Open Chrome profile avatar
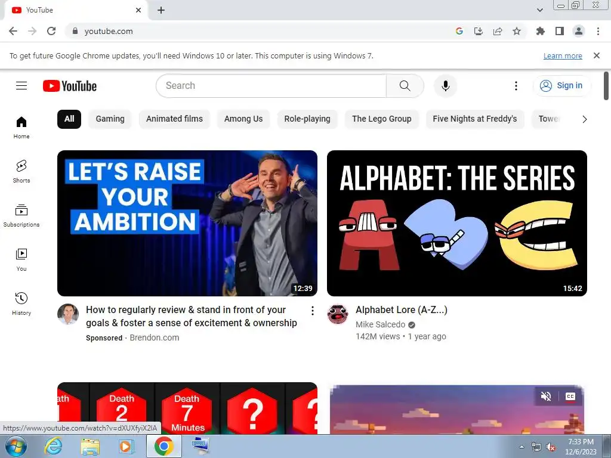Viewport: 611px width, 458px height. pos(579,31)
